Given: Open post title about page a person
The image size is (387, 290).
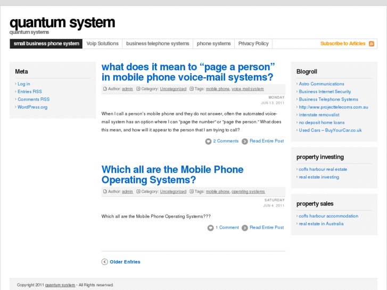Looking at the screenshot, I should pos(188,72).
